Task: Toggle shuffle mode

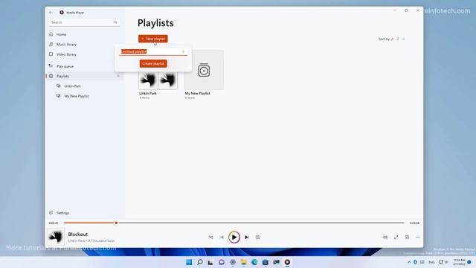Action: pos(210,237)
